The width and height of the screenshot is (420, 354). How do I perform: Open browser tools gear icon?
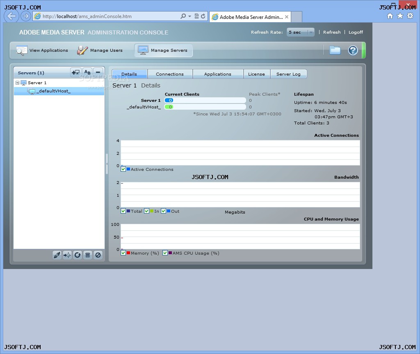click(410, 16)
